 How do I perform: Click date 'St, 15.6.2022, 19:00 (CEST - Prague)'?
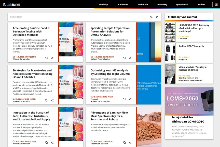pos(102,98)
